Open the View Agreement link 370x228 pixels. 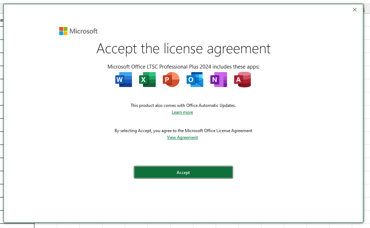[182, 137]
